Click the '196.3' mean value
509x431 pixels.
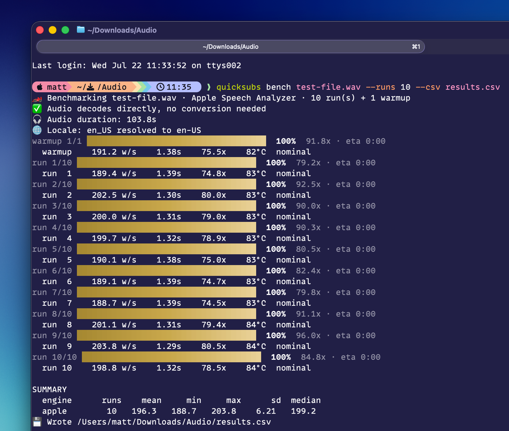(144, 411)
